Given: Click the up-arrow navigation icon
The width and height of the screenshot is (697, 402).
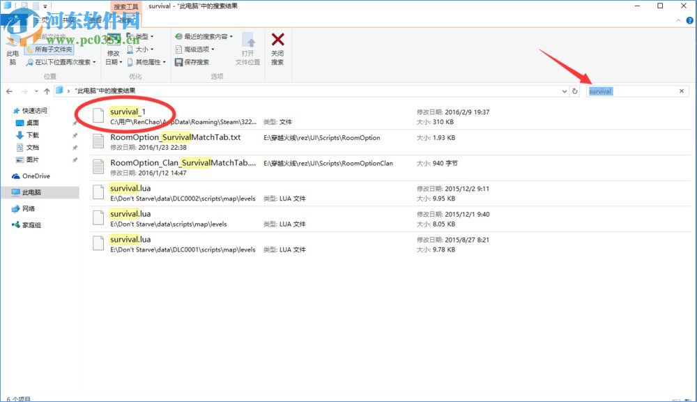Looking at the screenshot, I should coord(46,90).
